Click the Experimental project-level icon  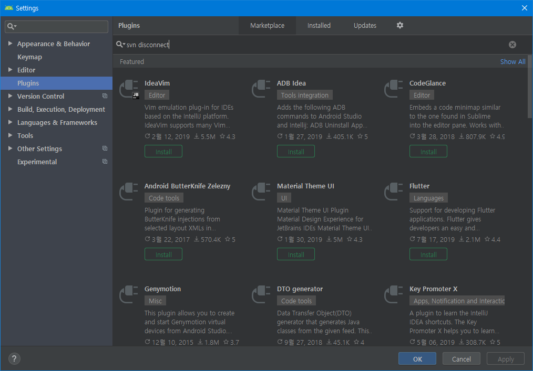105,162
